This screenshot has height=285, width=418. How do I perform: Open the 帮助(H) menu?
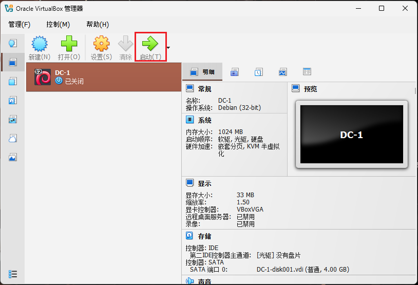(98, 24)
